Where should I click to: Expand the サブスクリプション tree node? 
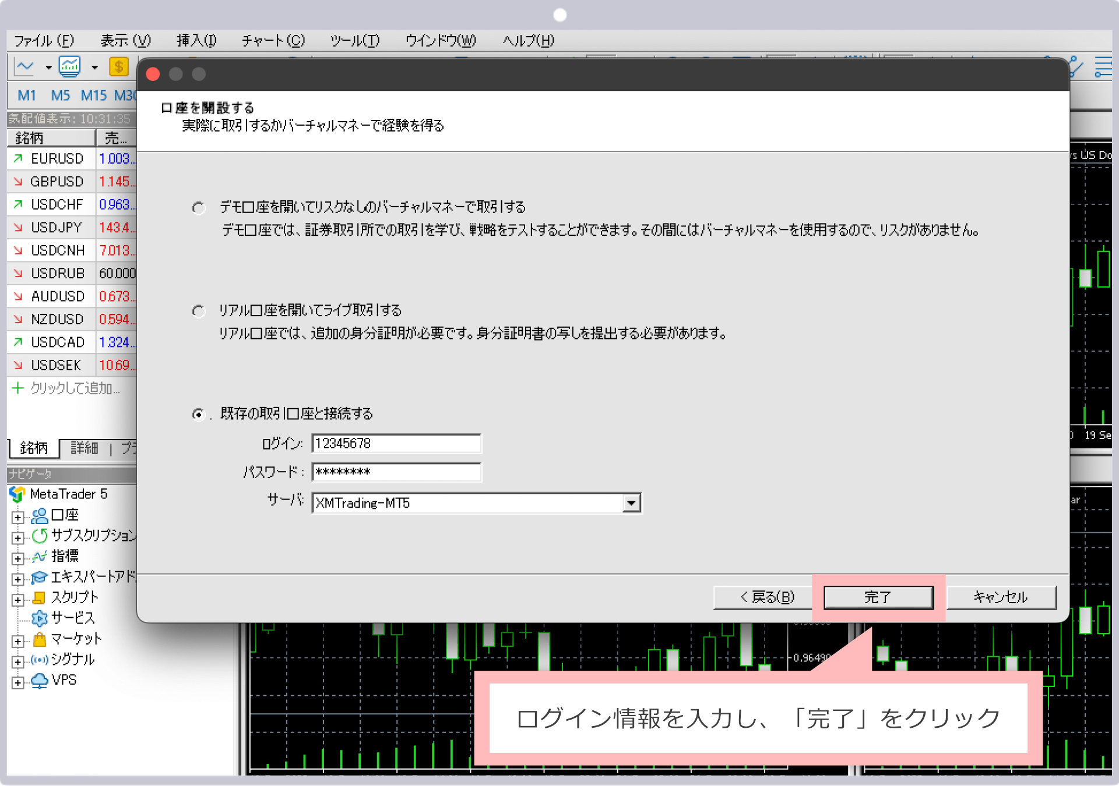(18, 537)
